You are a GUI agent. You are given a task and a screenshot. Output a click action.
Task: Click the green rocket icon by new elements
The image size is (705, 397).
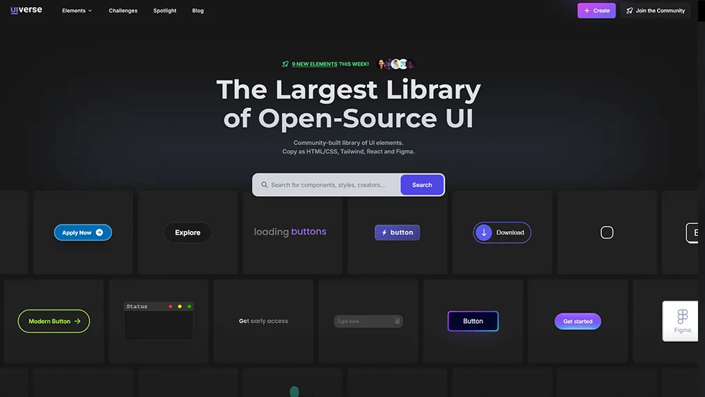pos(285,64)
